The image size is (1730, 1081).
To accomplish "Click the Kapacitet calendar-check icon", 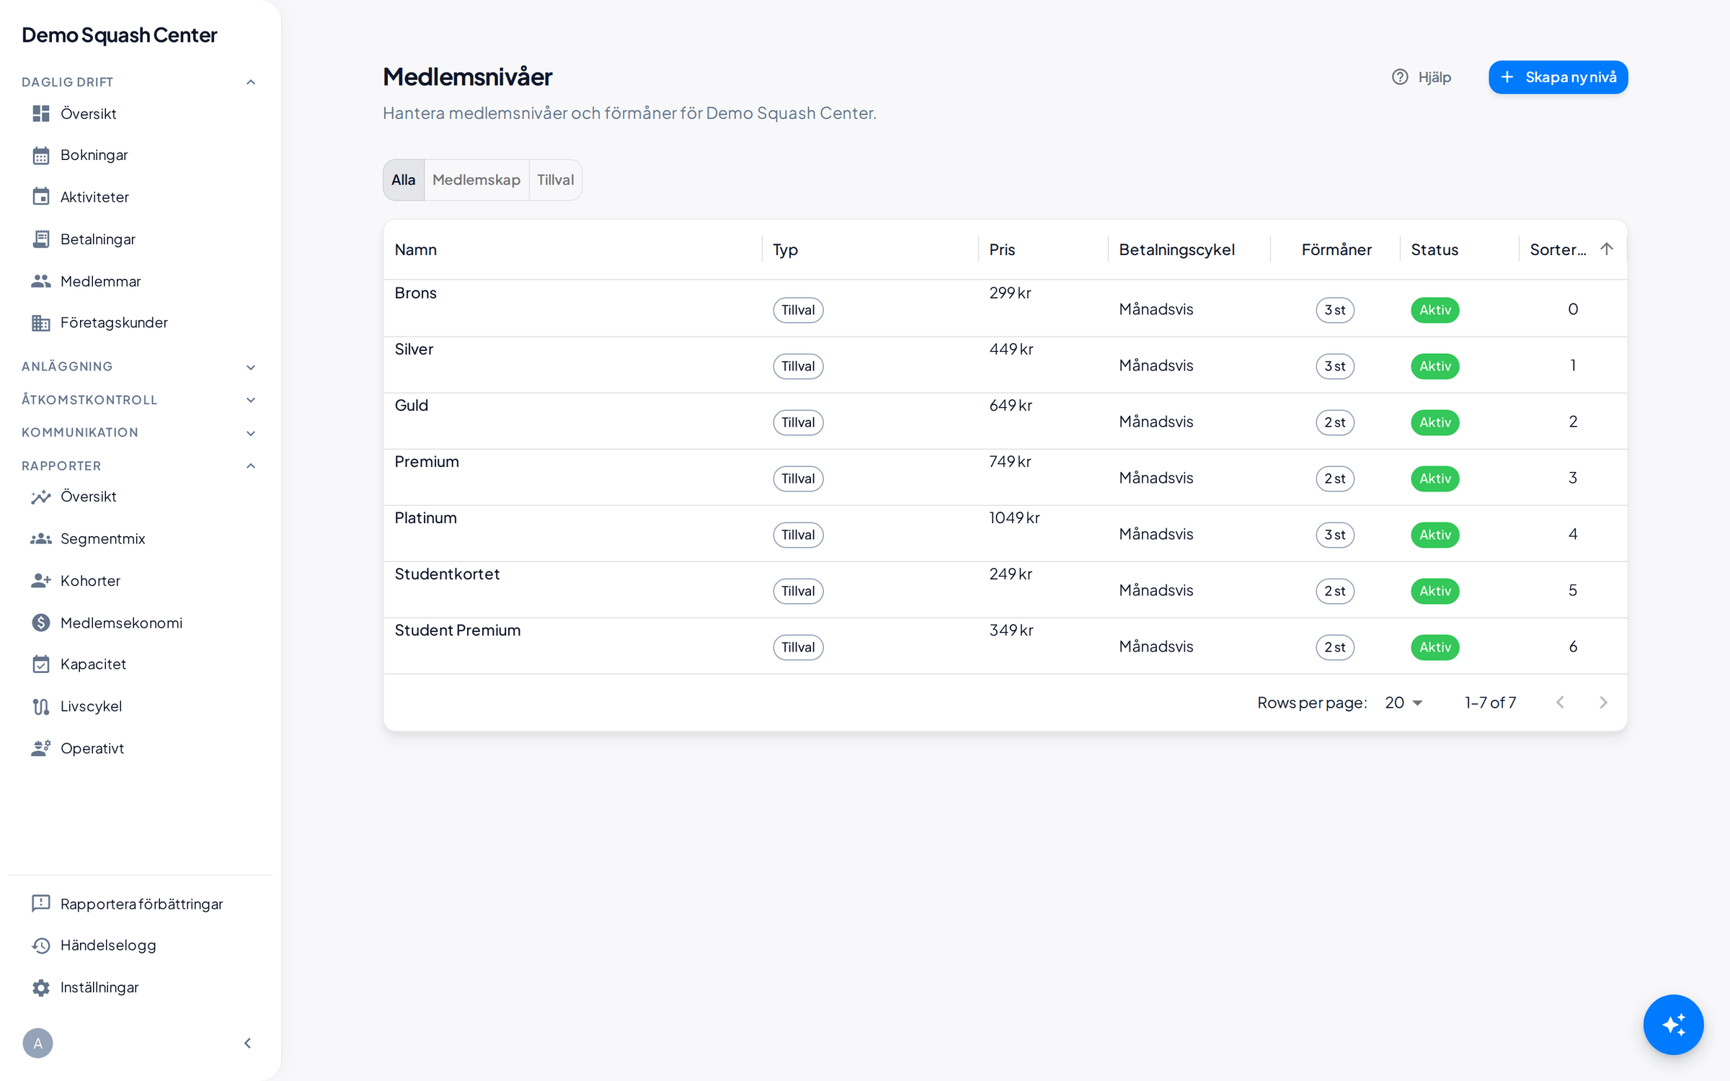I will click(x=41, y=664).
